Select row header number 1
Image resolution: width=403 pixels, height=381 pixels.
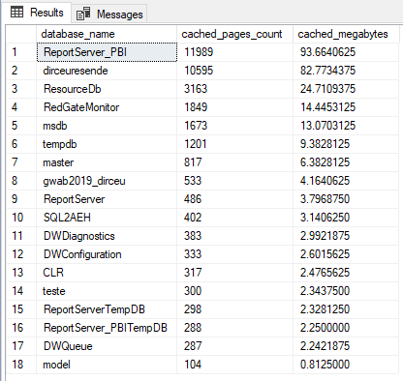pos(21,52)
